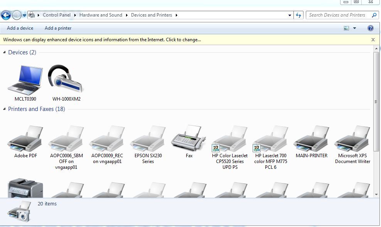This screenshot has width=381, height=227.
Task: Collapse the Printers and Faxes section
Action: 5,109
